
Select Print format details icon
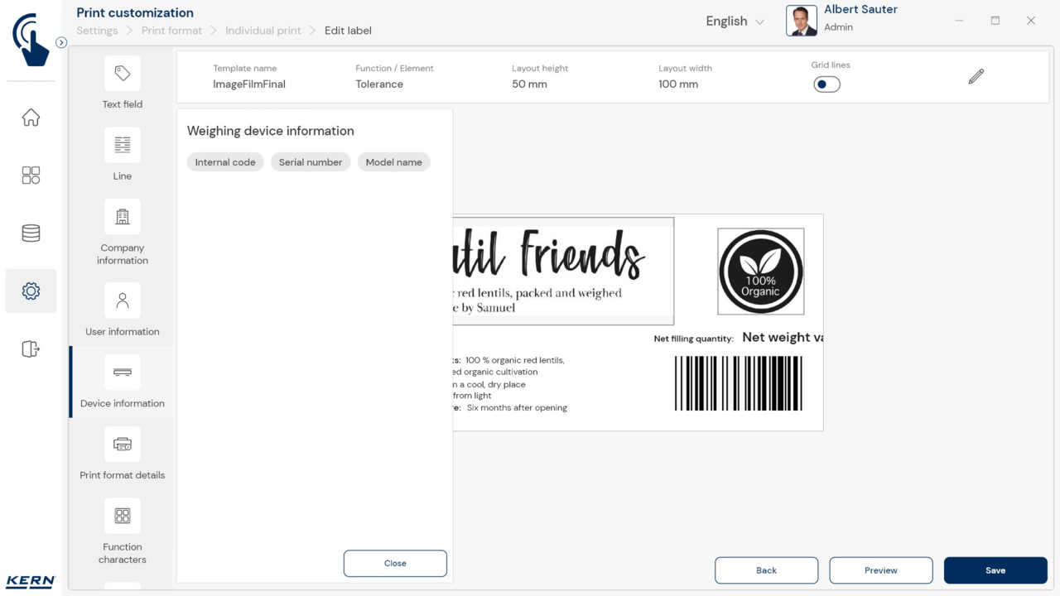point(123,445)
